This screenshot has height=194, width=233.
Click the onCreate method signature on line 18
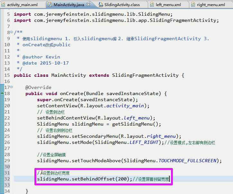96,93
